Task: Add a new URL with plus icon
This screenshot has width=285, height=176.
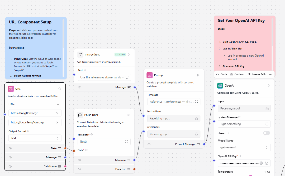Action: click(58, 104)
